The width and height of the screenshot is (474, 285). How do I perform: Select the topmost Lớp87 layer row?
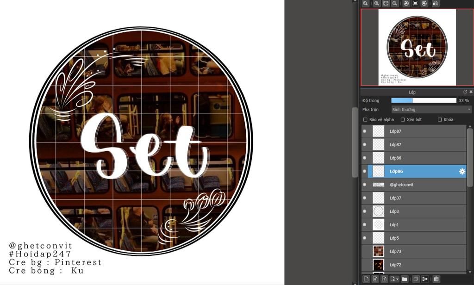(x=414, y=131)
